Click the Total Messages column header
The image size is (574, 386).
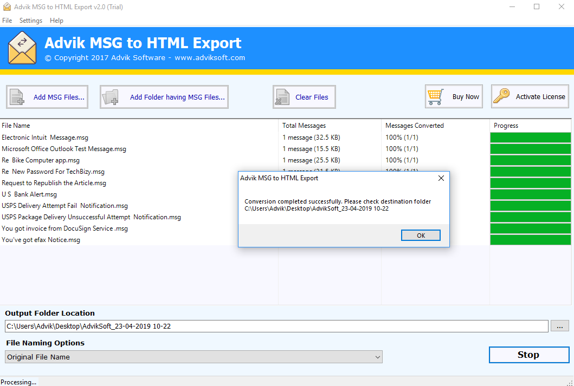point(330,126)
